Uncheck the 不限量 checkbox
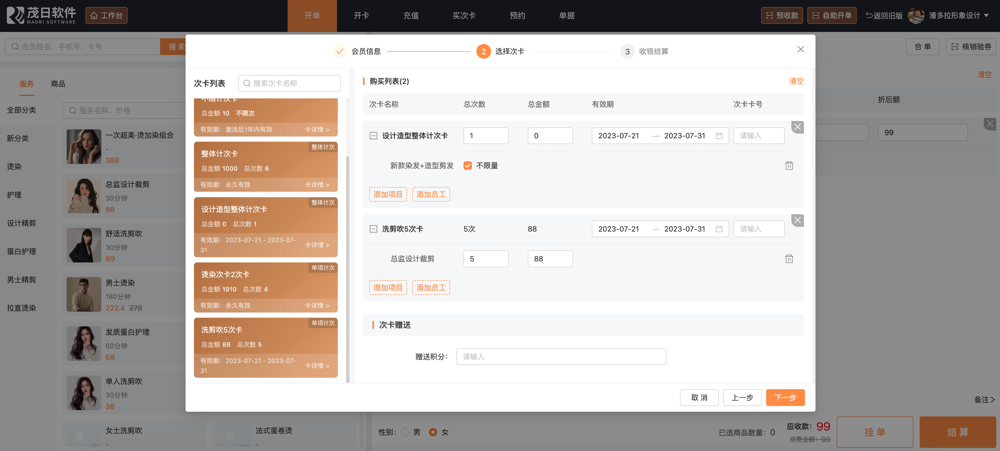 click(x=467, y=166)
